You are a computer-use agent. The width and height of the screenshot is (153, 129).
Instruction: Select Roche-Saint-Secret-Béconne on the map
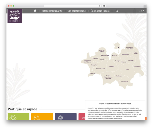(x=108, y=77)
